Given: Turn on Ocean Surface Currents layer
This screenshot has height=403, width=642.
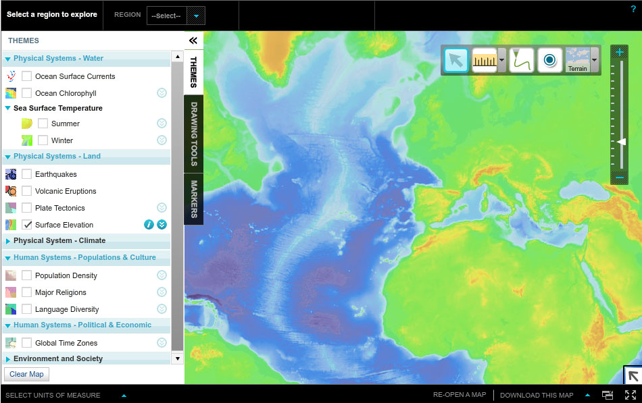Looking at the screenshot, I should pos(27,76).
